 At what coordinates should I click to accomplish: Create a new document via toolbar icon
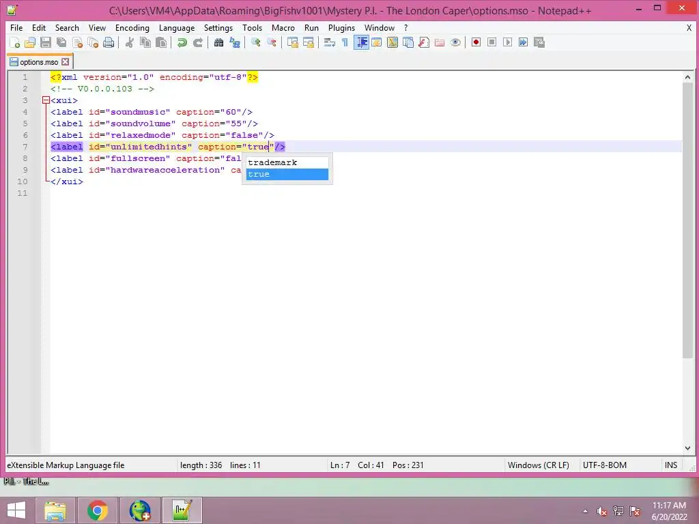click(x=15, y=42)
